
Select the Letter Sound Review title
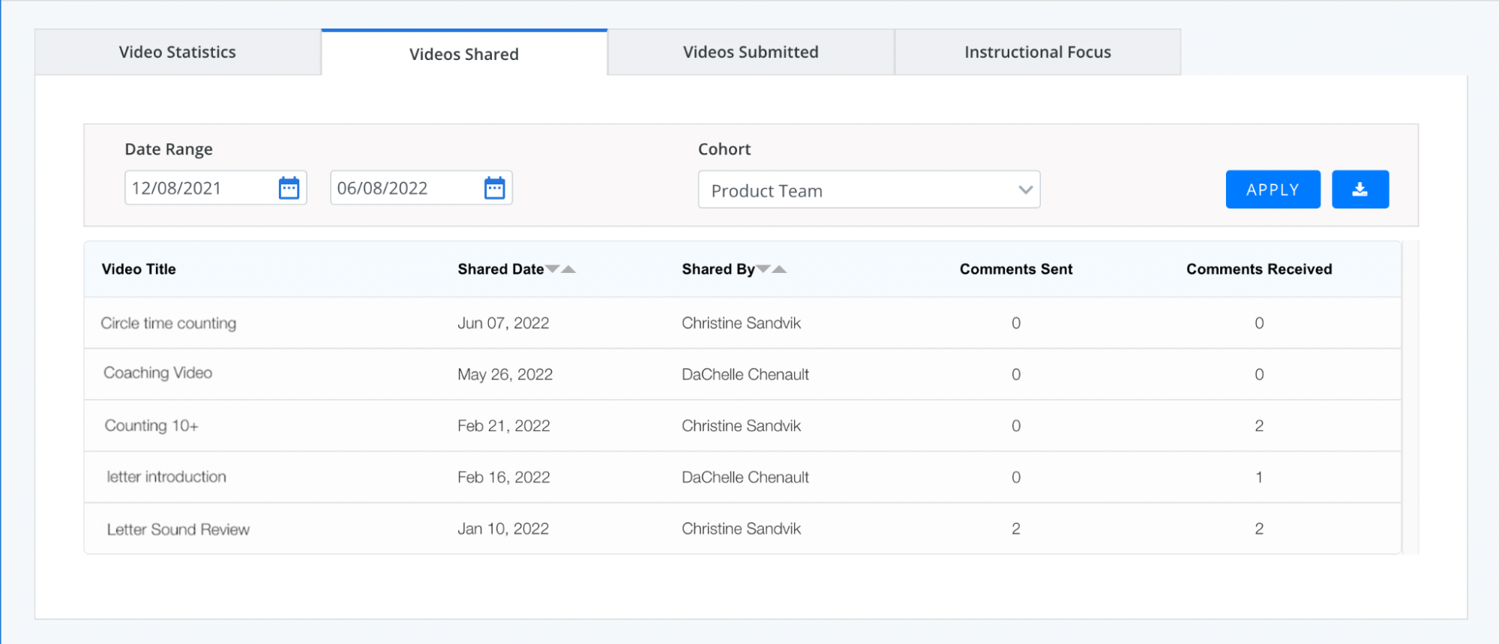pyautogui.click(x=178, y=529)
